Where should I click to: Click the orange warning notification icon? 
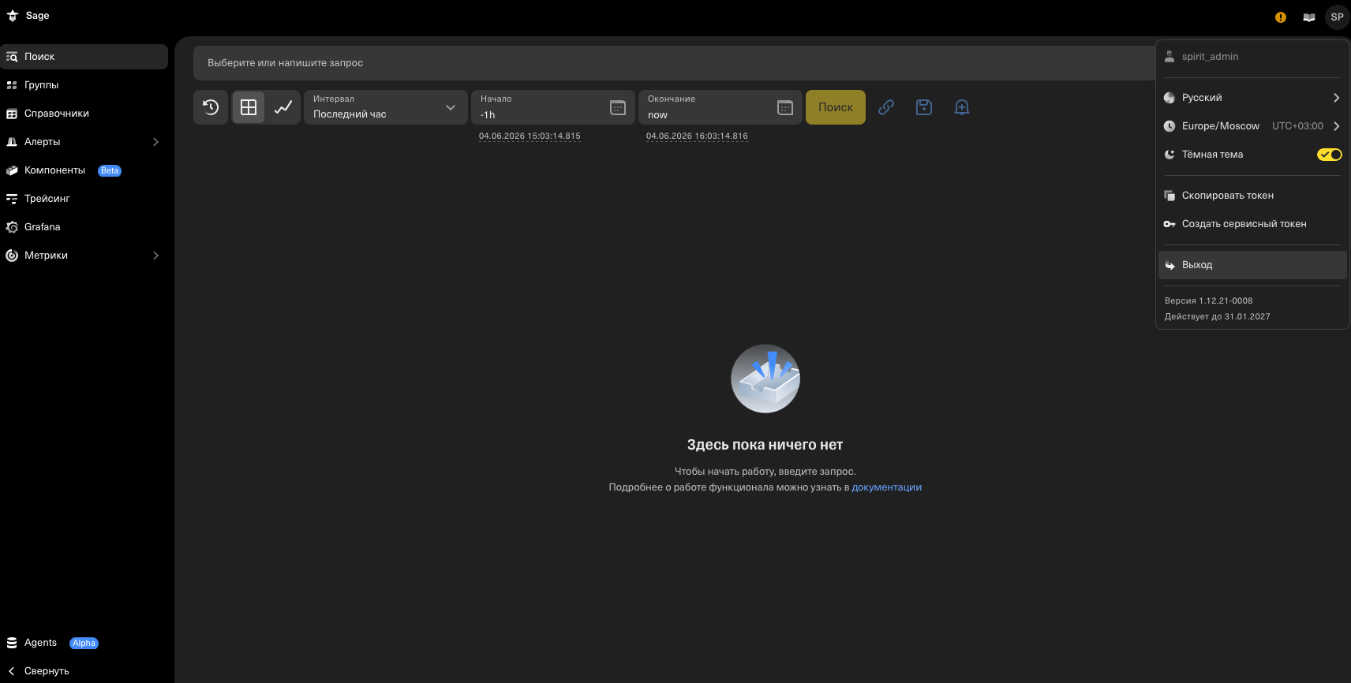[x=1281, y=17]
